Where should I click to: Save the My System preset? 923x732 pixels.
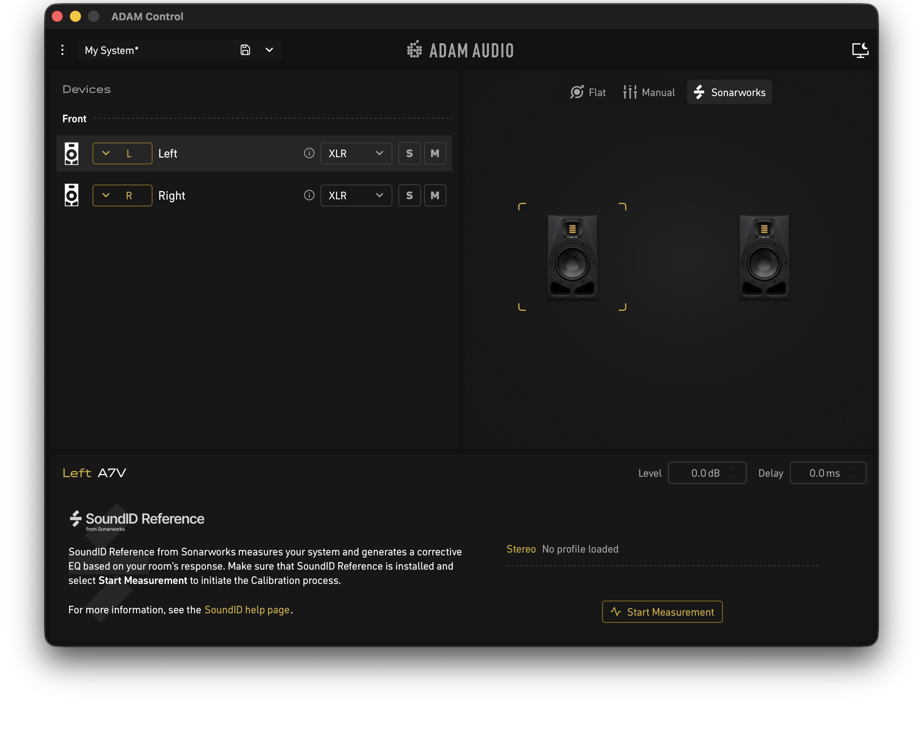point(245,50)
